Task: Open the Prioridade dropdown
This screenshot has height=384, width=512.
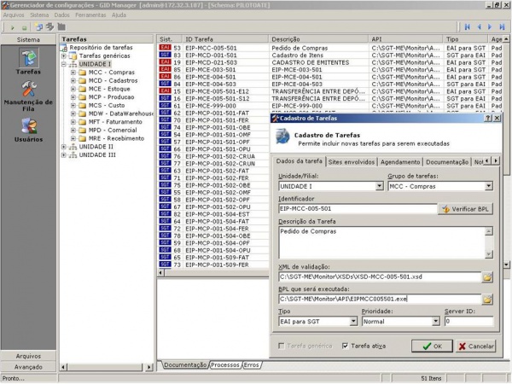Action: click(436, 323)
